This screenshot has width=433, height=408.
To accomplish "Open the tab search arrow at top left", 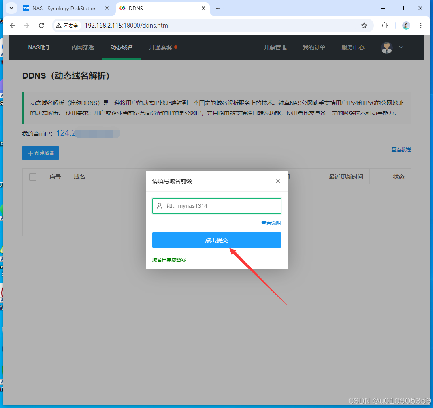I will [11, 8].
